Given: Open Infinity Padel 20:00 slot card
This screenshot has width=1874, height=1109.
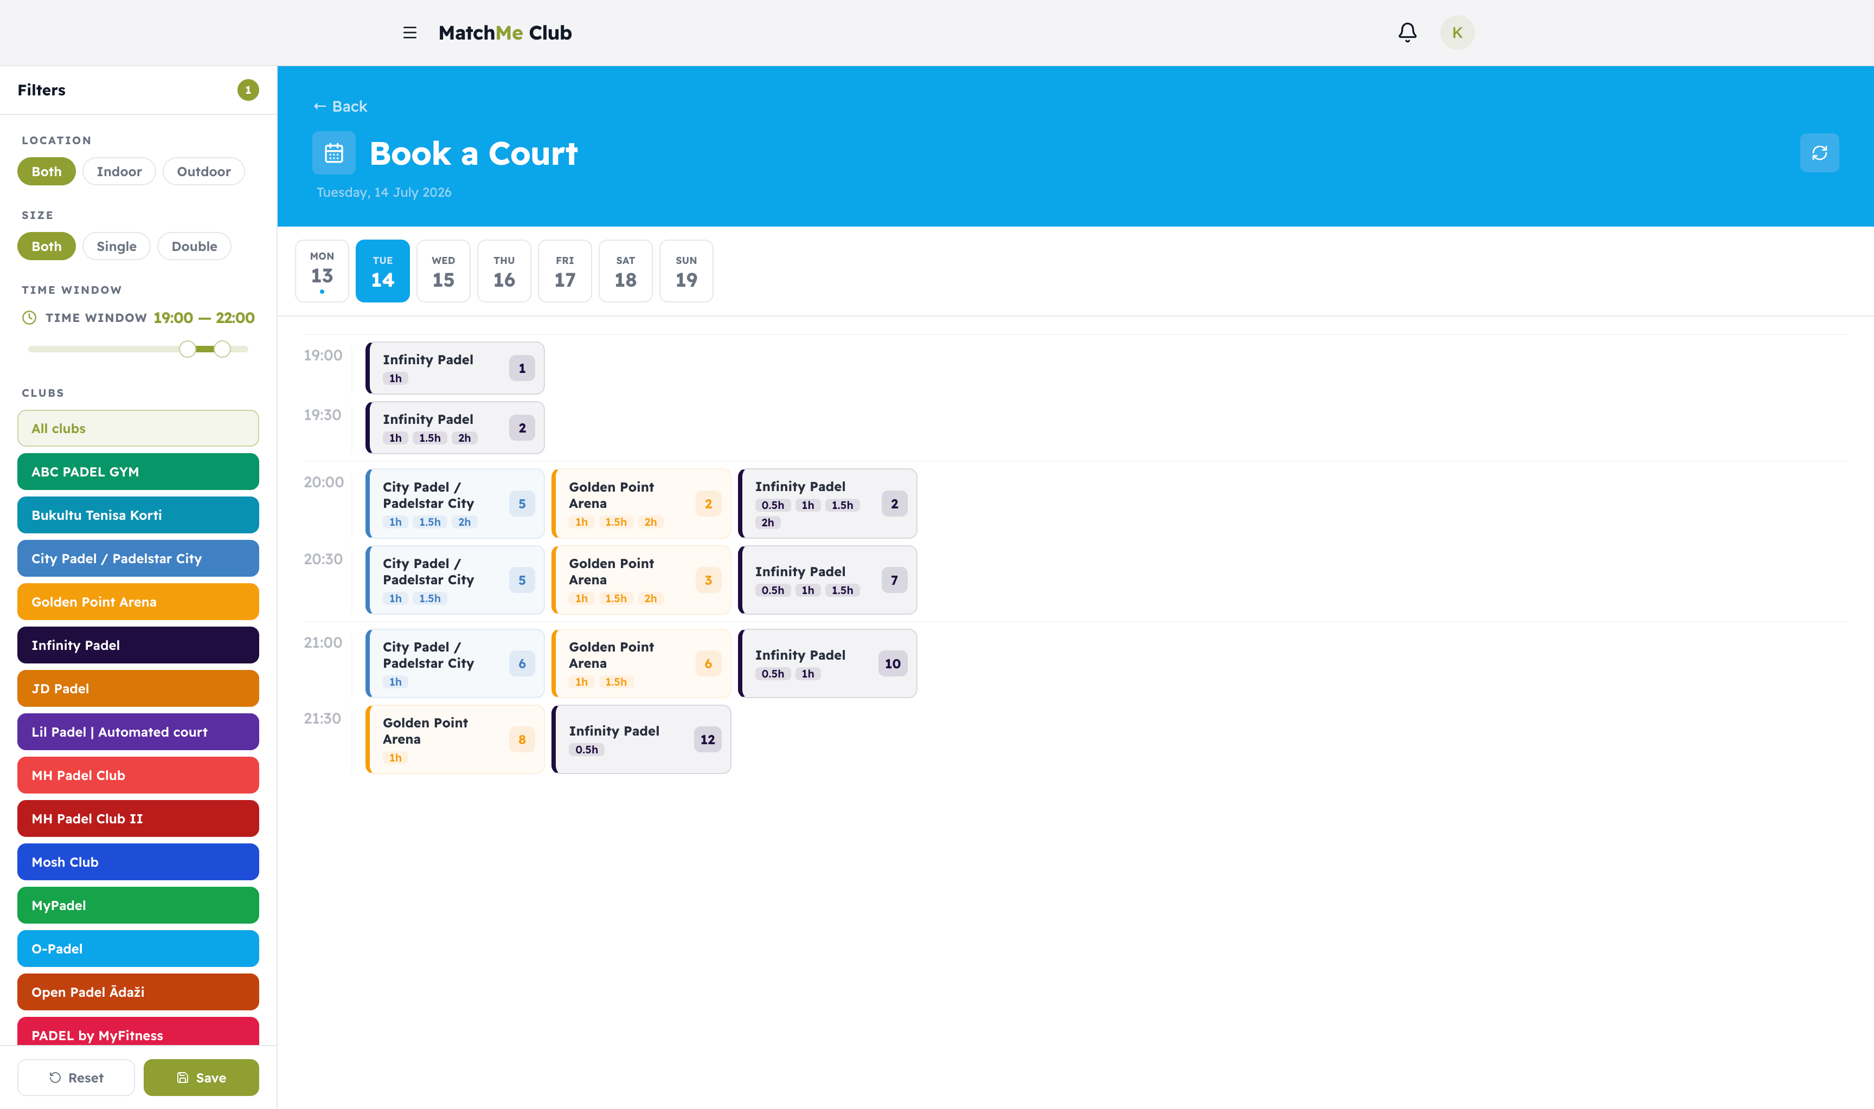Looking at the screenshot, I should (827, 504).
